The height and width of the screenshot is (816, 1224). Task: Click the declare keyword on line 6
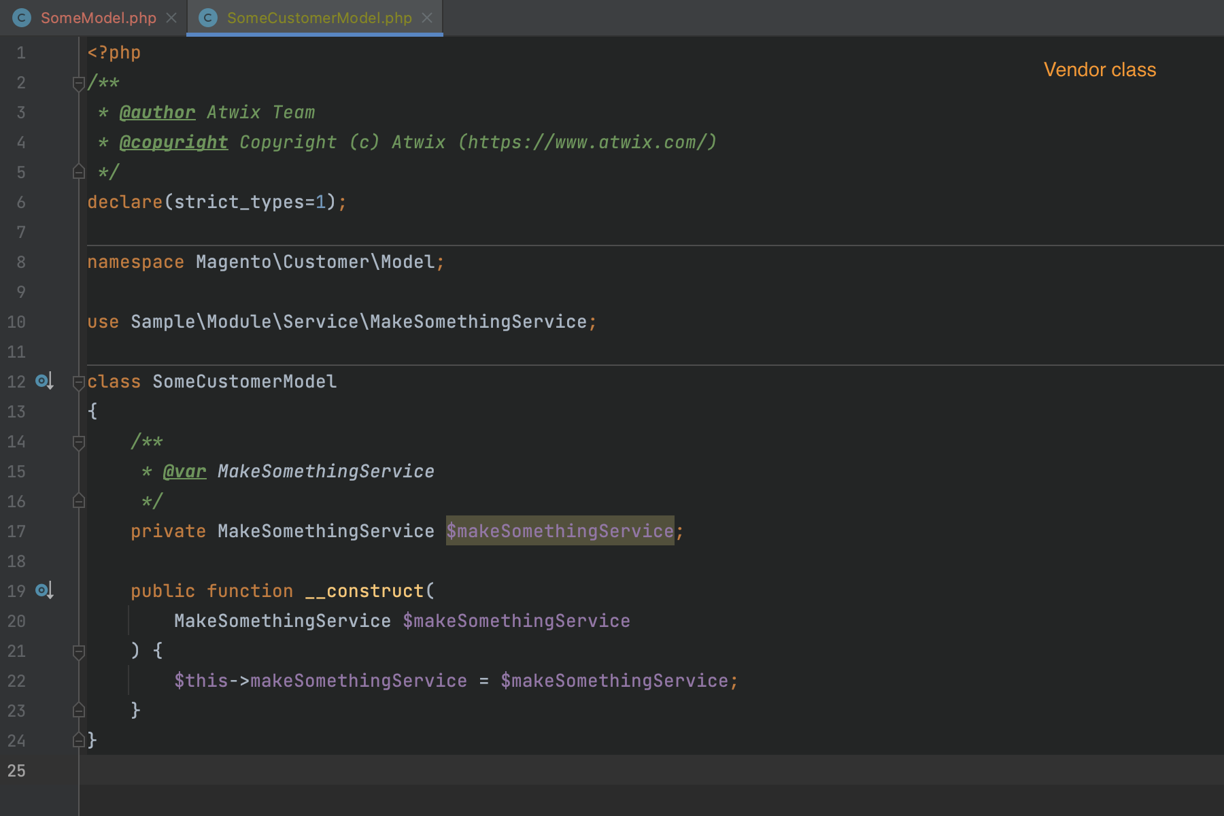tap(124, 202)
